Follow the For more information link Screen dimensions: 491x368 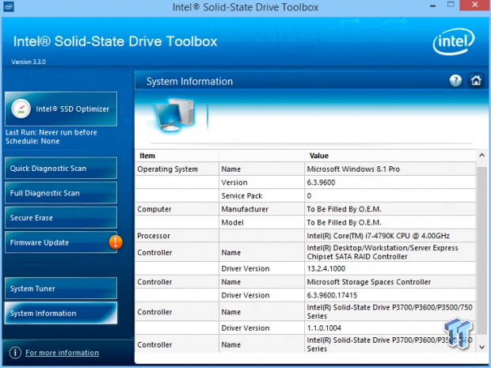point(62,353)
